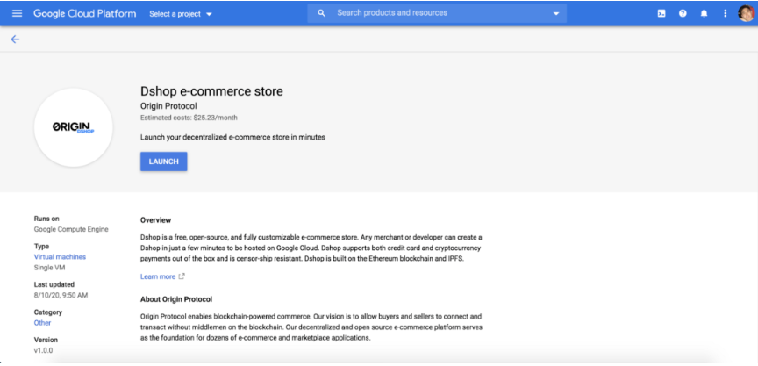
Task: Expand the search bar dropdown arrow
Action: tap(556, 13)
